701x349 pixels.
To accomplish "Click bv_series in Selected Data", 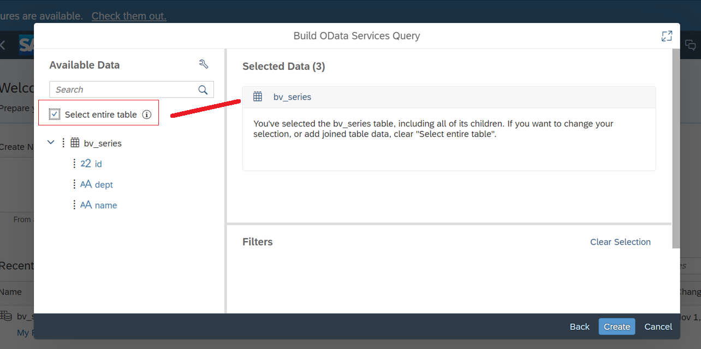I will [292, 97].
